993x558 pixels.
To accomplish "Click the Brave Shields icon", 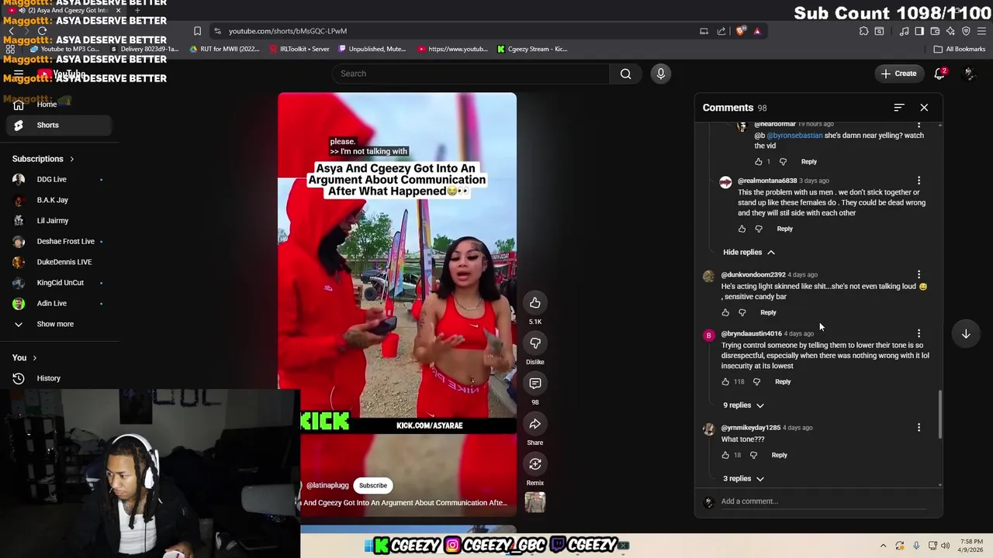I will pyautogui.click(x=741, y=31).
